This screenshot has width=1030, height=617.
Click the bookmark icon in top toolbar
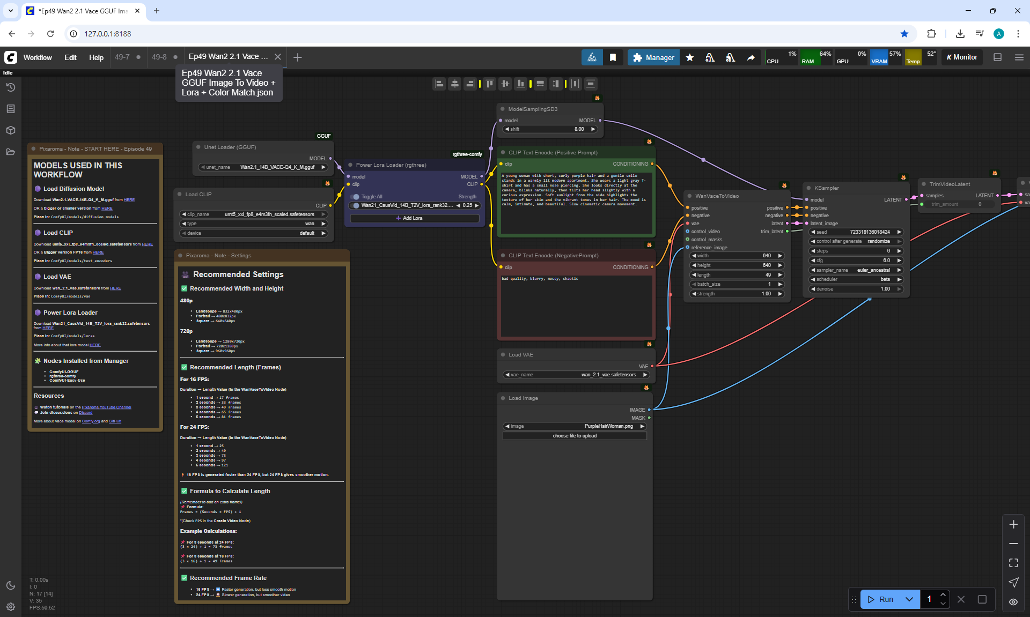(x=613, y=57)
